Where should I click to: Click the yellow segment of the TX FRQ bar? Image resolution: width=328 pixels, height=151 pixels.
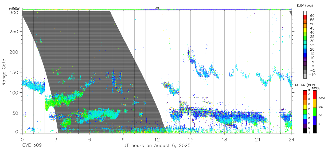click(x=305, y=107)
